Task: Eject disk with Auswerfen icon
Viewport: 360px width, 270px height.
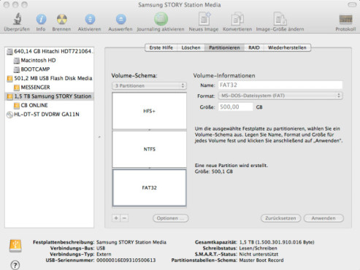Action: coord(120,19)
